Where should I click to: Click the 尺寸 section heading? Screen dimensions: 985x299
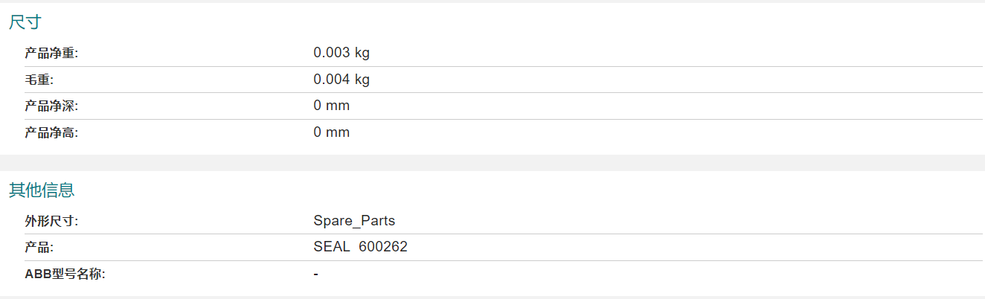click(25, 22)
